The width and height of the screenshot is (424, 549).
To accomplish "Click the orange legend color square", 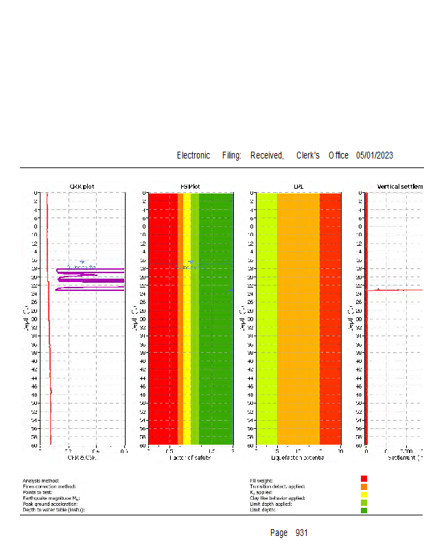I will 364,487.
